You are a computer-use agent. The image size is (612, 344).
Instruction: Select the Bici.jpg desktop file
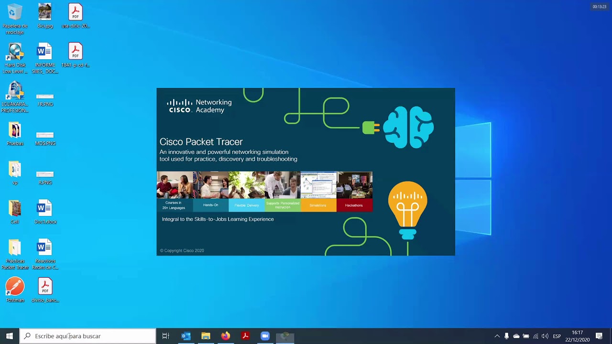(x=45, y=16)
